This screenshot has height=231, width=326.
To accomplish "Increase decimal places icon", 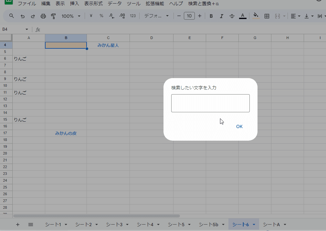I will point(122,16).
